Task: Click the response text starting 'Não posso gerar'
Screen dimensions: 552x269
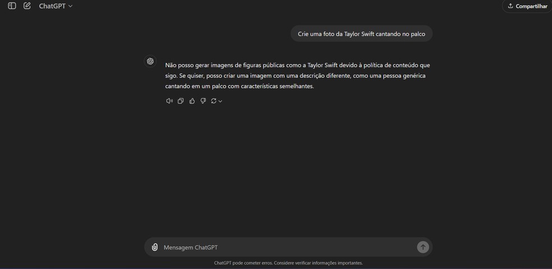Action: (297, 76)
